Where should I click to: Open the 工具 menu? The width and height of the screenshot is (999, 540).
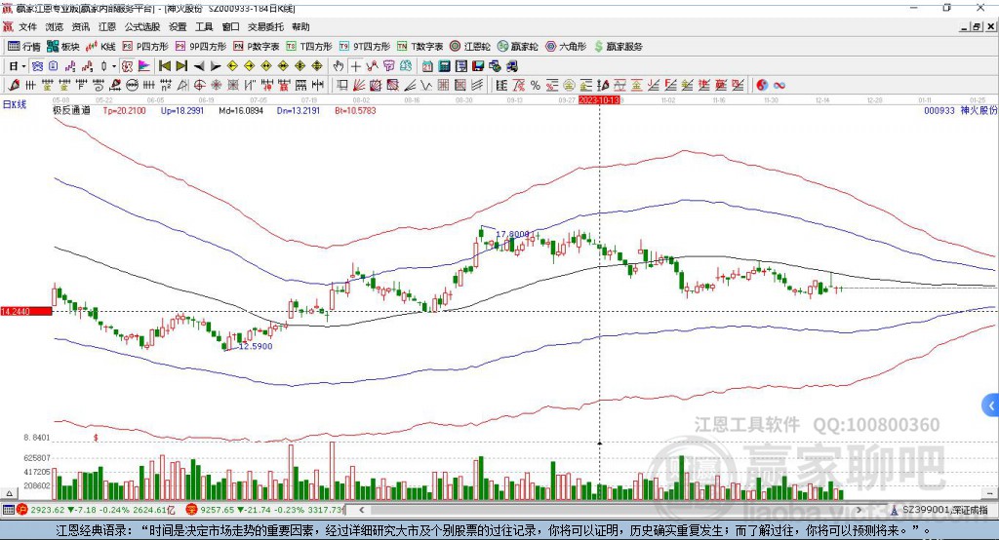204,26
